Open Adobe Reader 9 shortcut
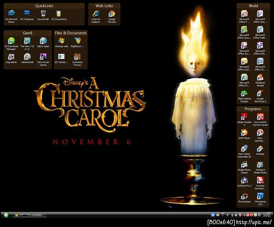The width and height of the screenshot is (274, 227). click(x=244, y=119)
